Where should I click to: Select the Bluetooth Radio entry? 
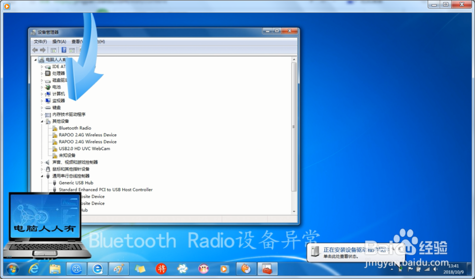pyautogui.click(x=75, y=128)
